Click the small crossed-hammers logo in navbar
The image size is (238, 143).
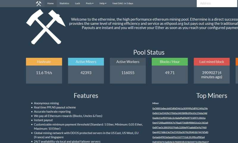click(x=39, y=4)
